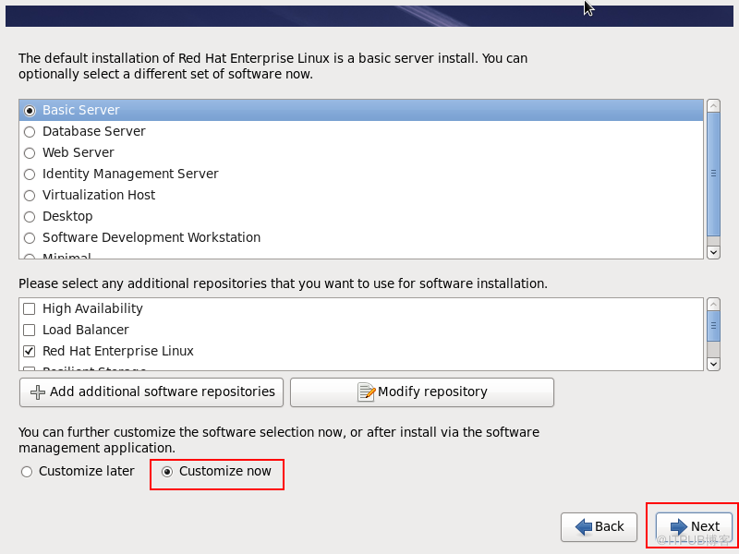This screenshot has height=554, width=739.
Task: Click the Back arrow icon
Action: tap(584, 526)
